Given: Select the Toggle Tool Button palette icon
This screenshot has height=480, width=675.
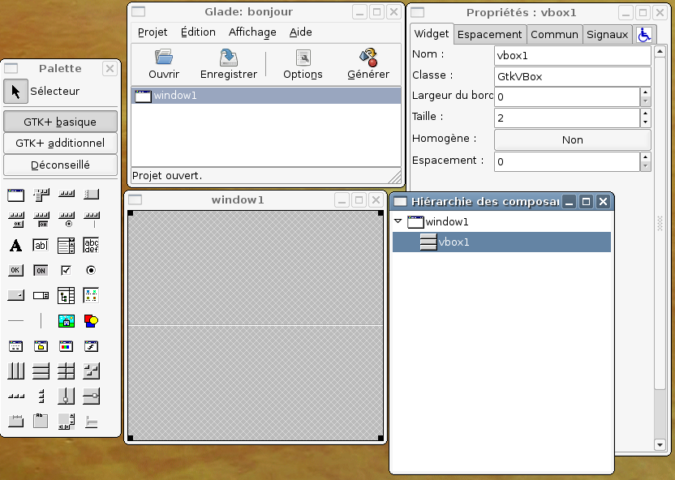Looking at the screenshot, I should [x=41, y=220].
